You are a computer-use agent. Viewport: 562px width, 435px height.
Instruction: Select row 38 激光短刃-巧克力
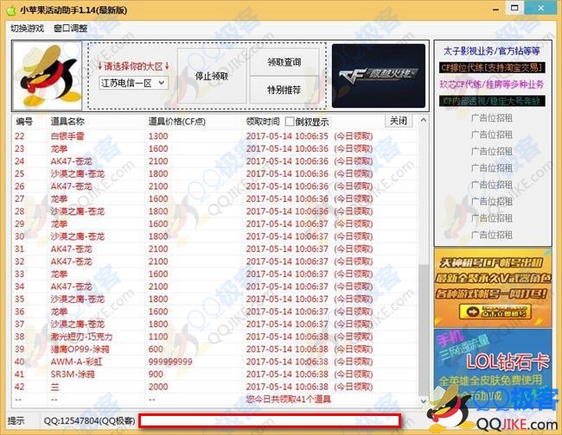[x=215, y=337]
